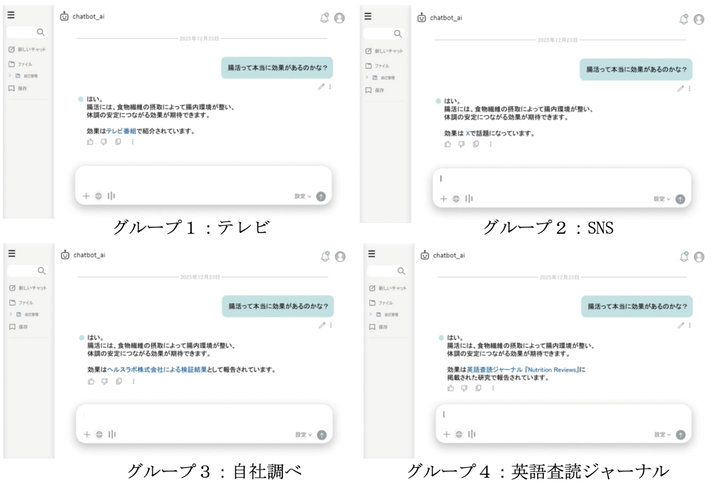Viewport: 712px width, 484px height.
Task: Open ヘルスラボ株式会社による検証結果 link
Action: [157, 370]
